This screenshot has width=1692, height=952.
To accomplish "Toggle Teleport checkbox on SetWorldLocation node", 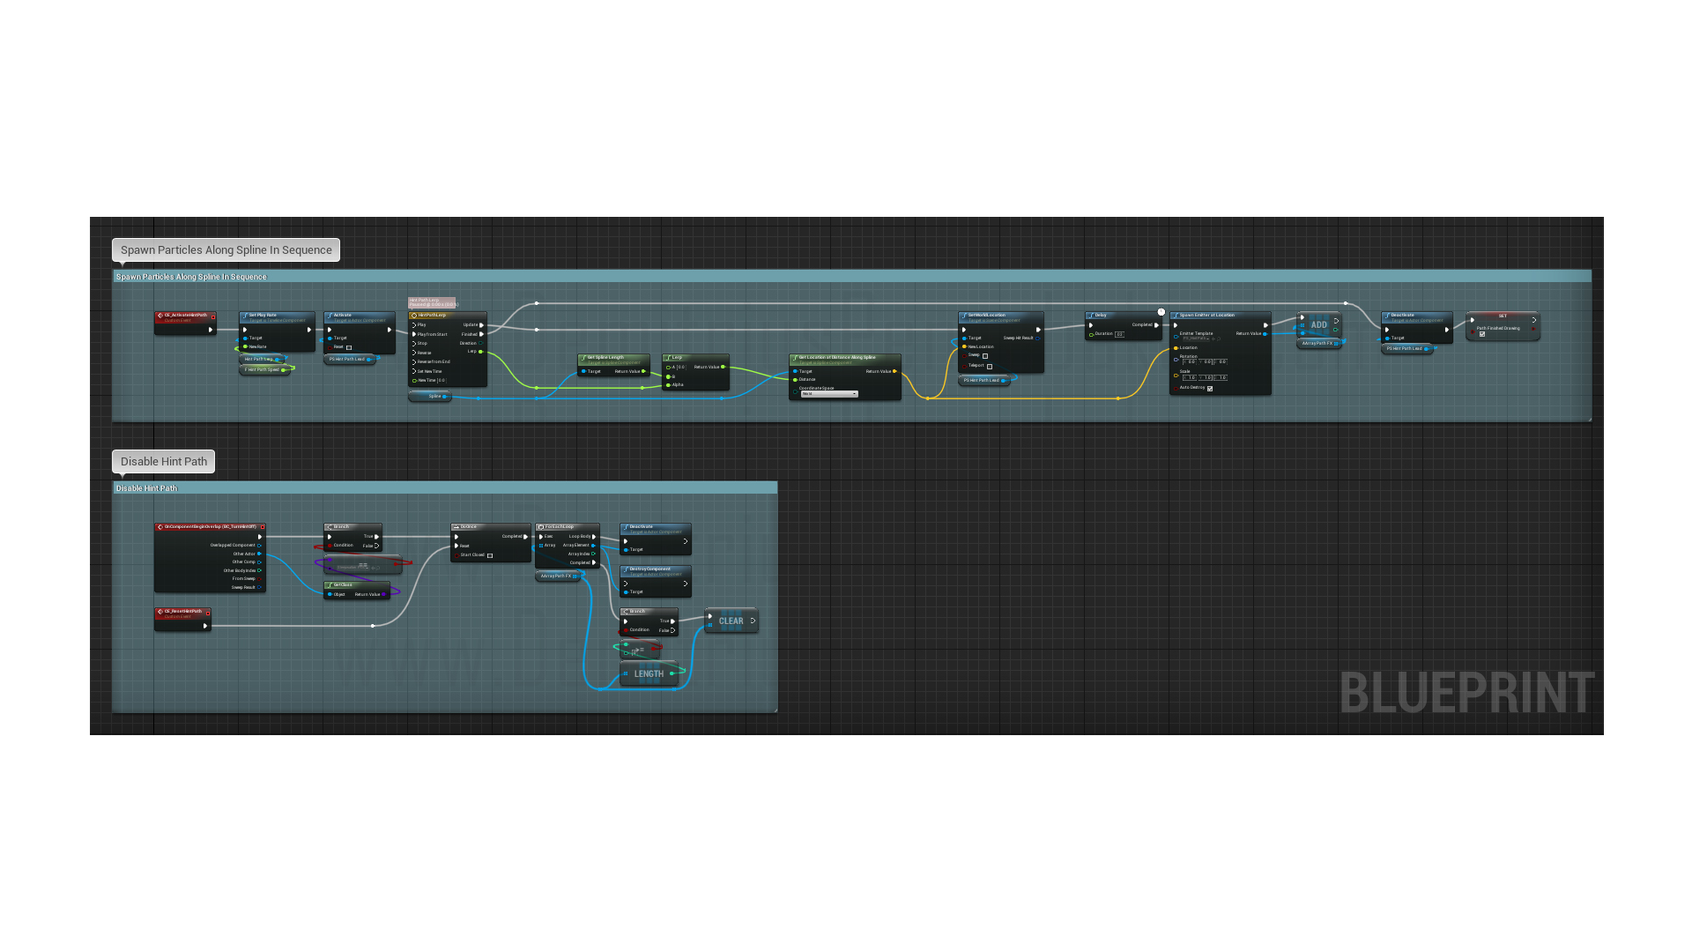I will pos(990,366).
